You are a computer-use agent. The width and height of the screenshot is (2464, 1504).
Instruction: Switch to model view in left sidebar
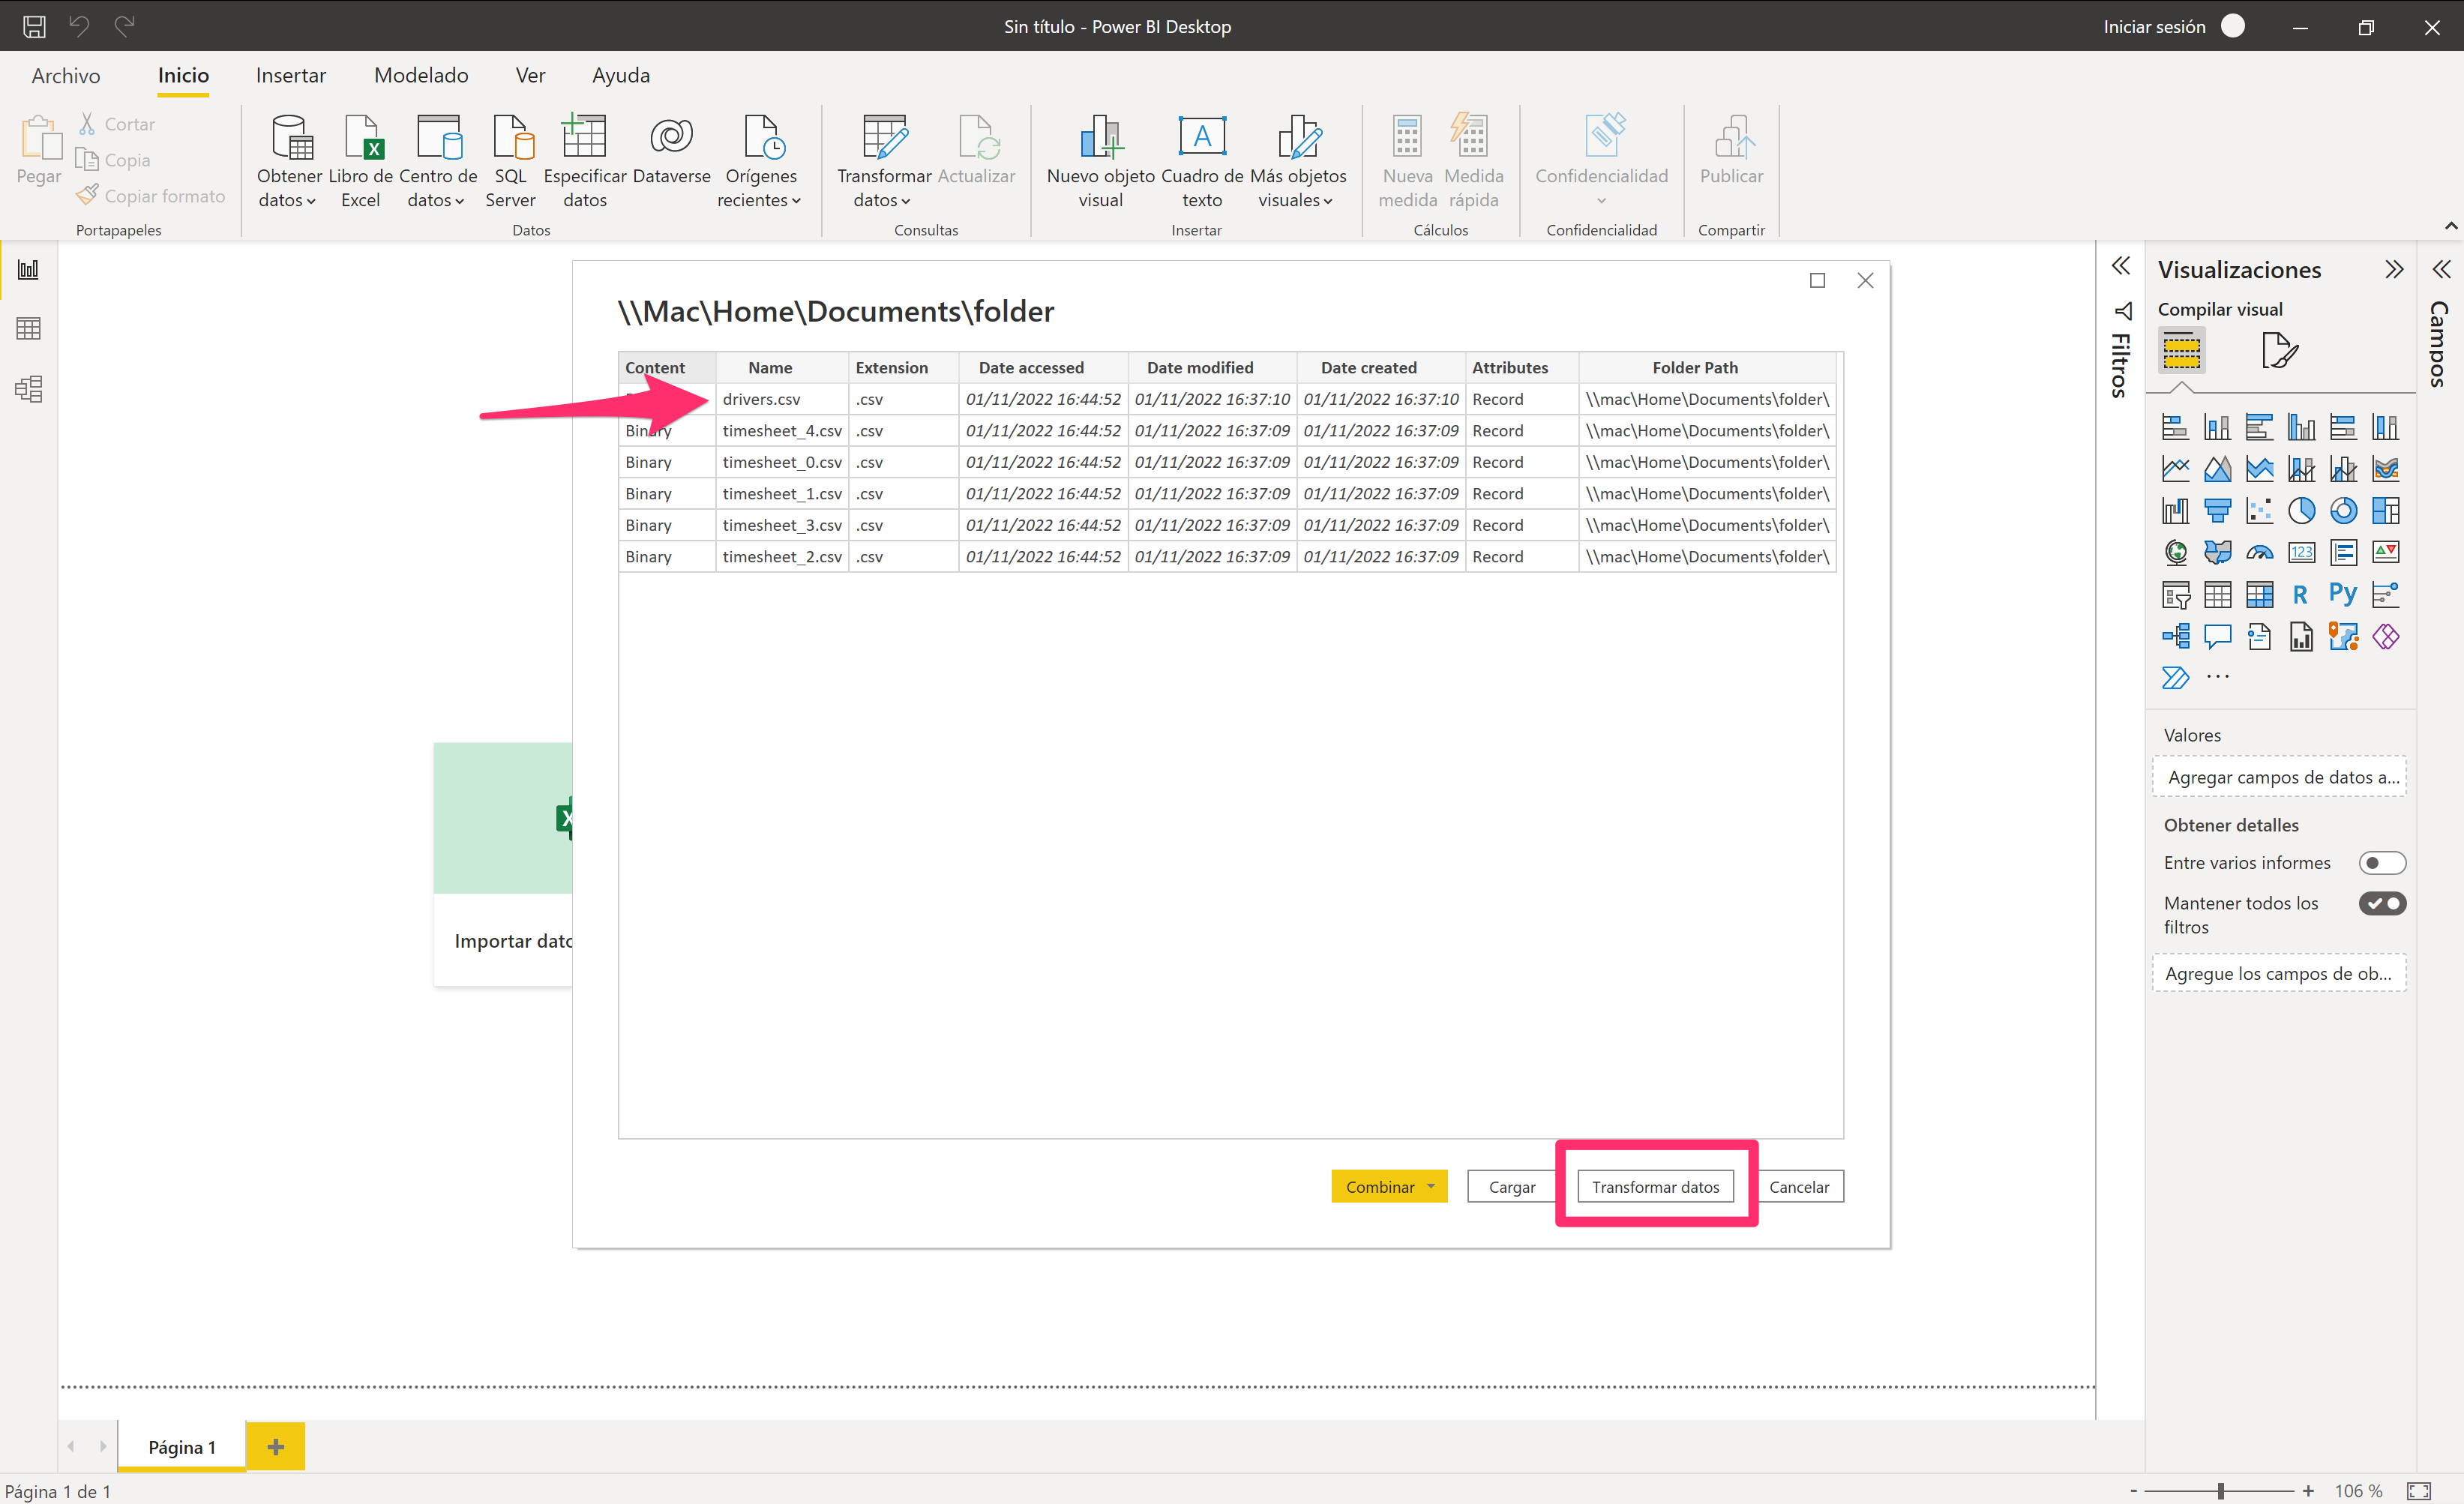(28, 388)
